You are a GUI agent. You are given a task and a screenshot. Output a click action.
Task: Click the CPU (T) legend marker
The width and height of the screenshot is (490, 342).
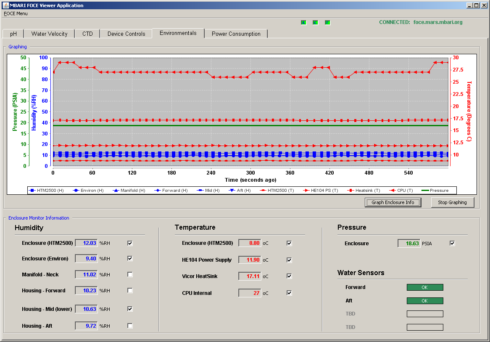click(x=392, y=190)
